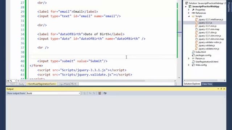Toggle auto-hide pin on Output panel
232x130 pixels.
pos(221,89)
